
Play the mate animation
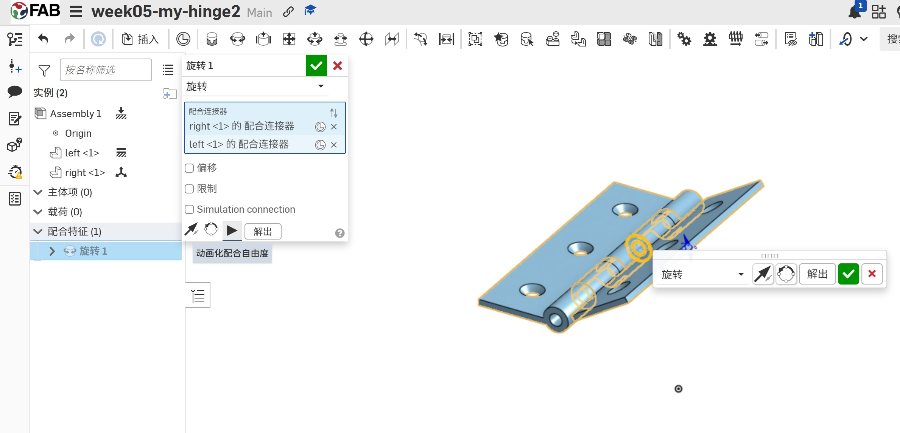232,230
